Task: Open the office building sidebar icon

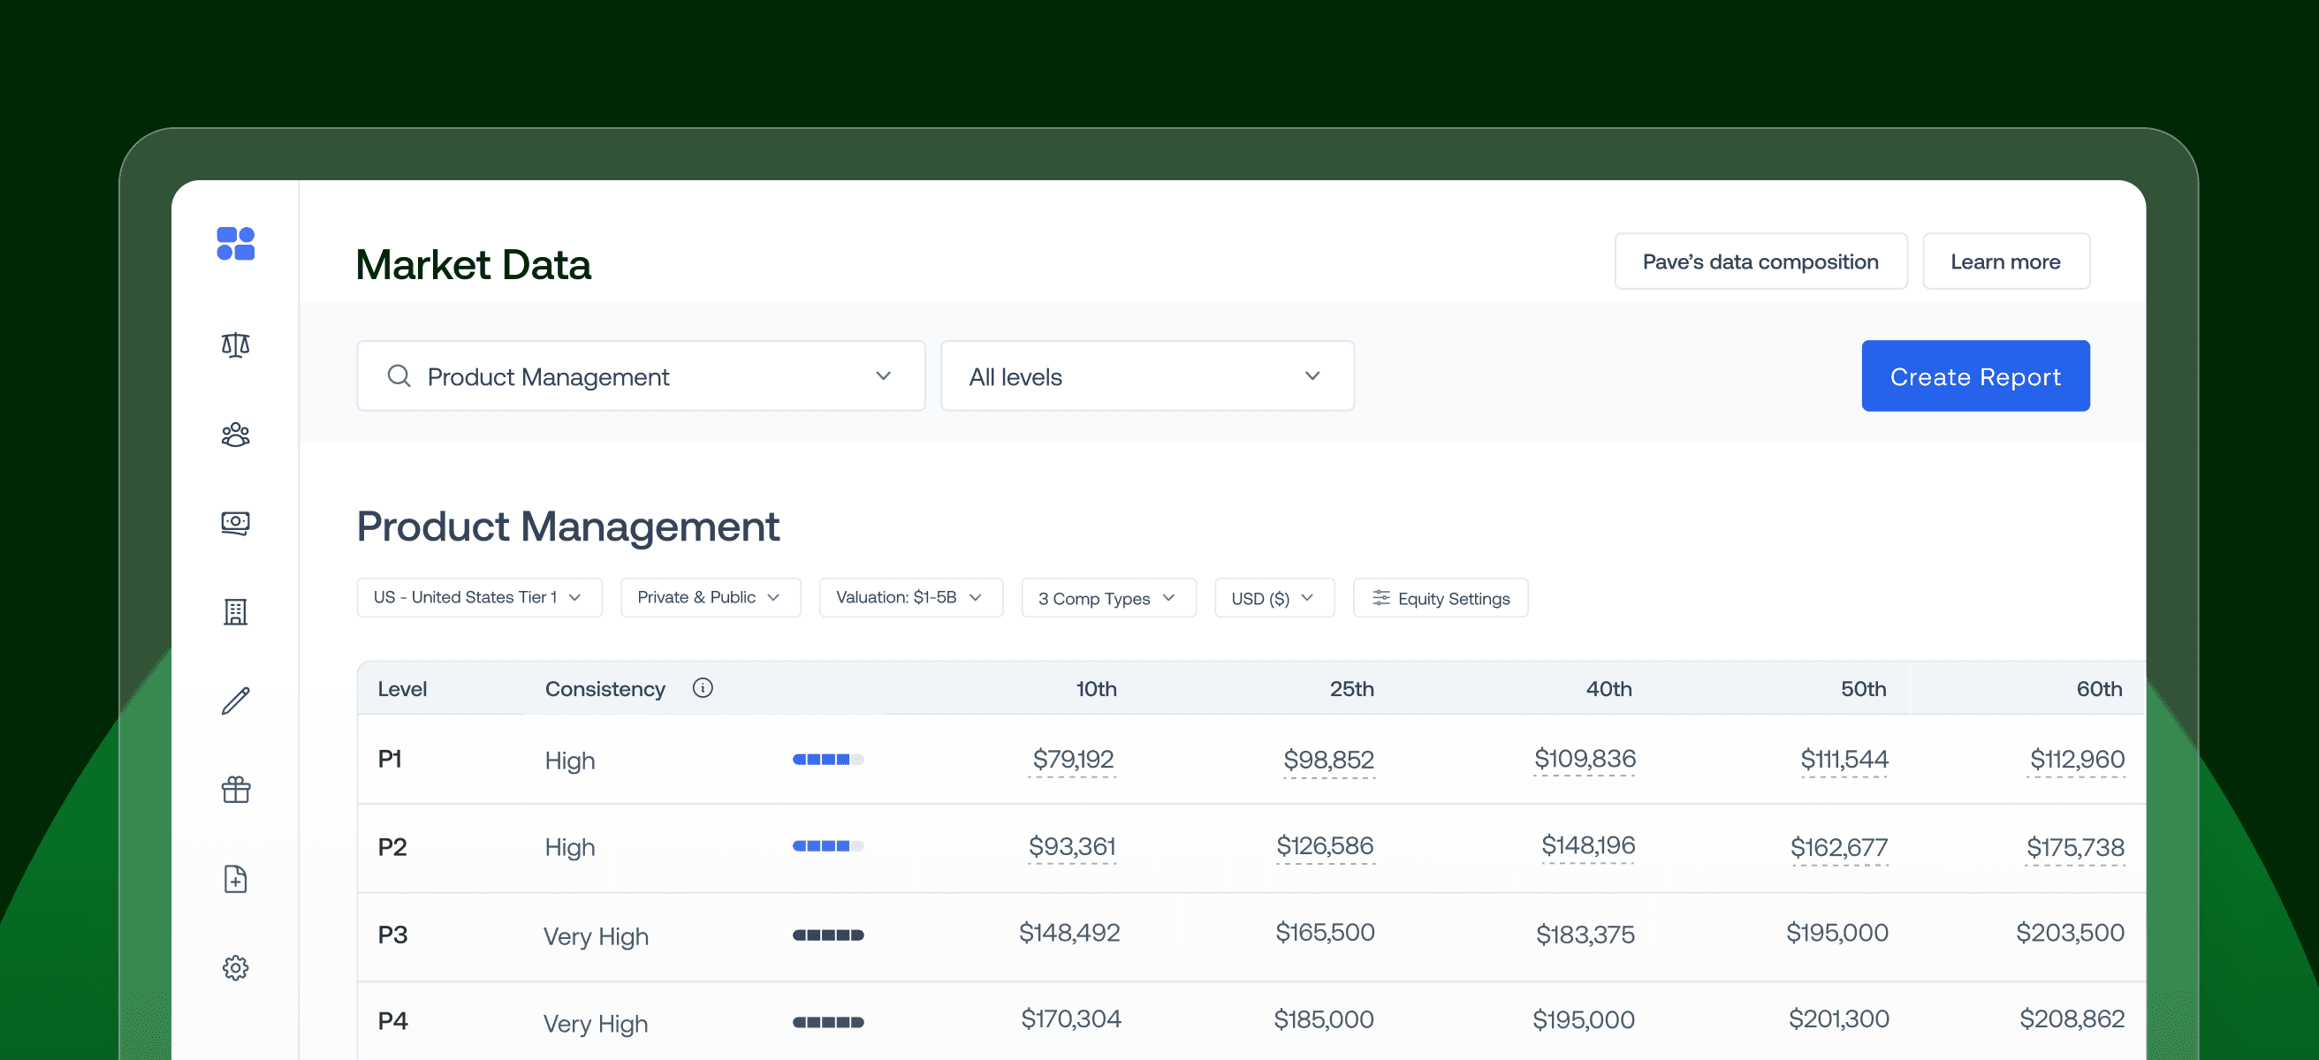Action: tap(235, 612)
